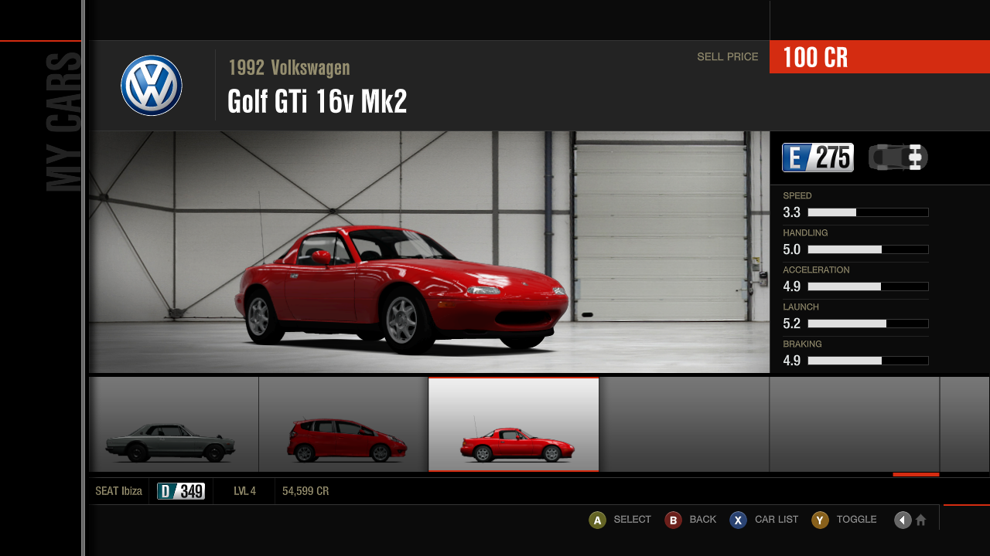Click the large red car garage image
990x556 pixels.
pos(429,252)
